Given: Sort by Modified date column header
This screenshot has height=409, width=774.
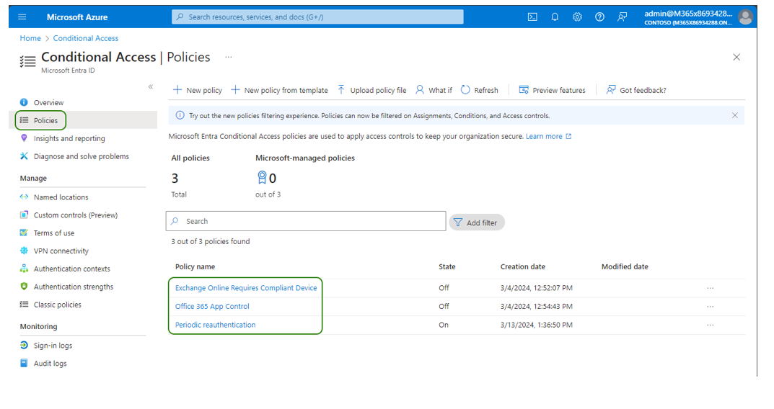Looking at the screenshot, I should (x=625, y=266).
